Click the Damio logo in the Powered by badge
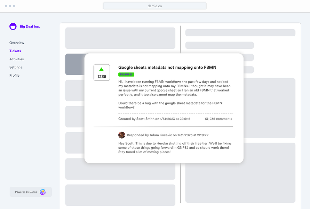Viewport: 310px width, 209px height. [43, 192]
